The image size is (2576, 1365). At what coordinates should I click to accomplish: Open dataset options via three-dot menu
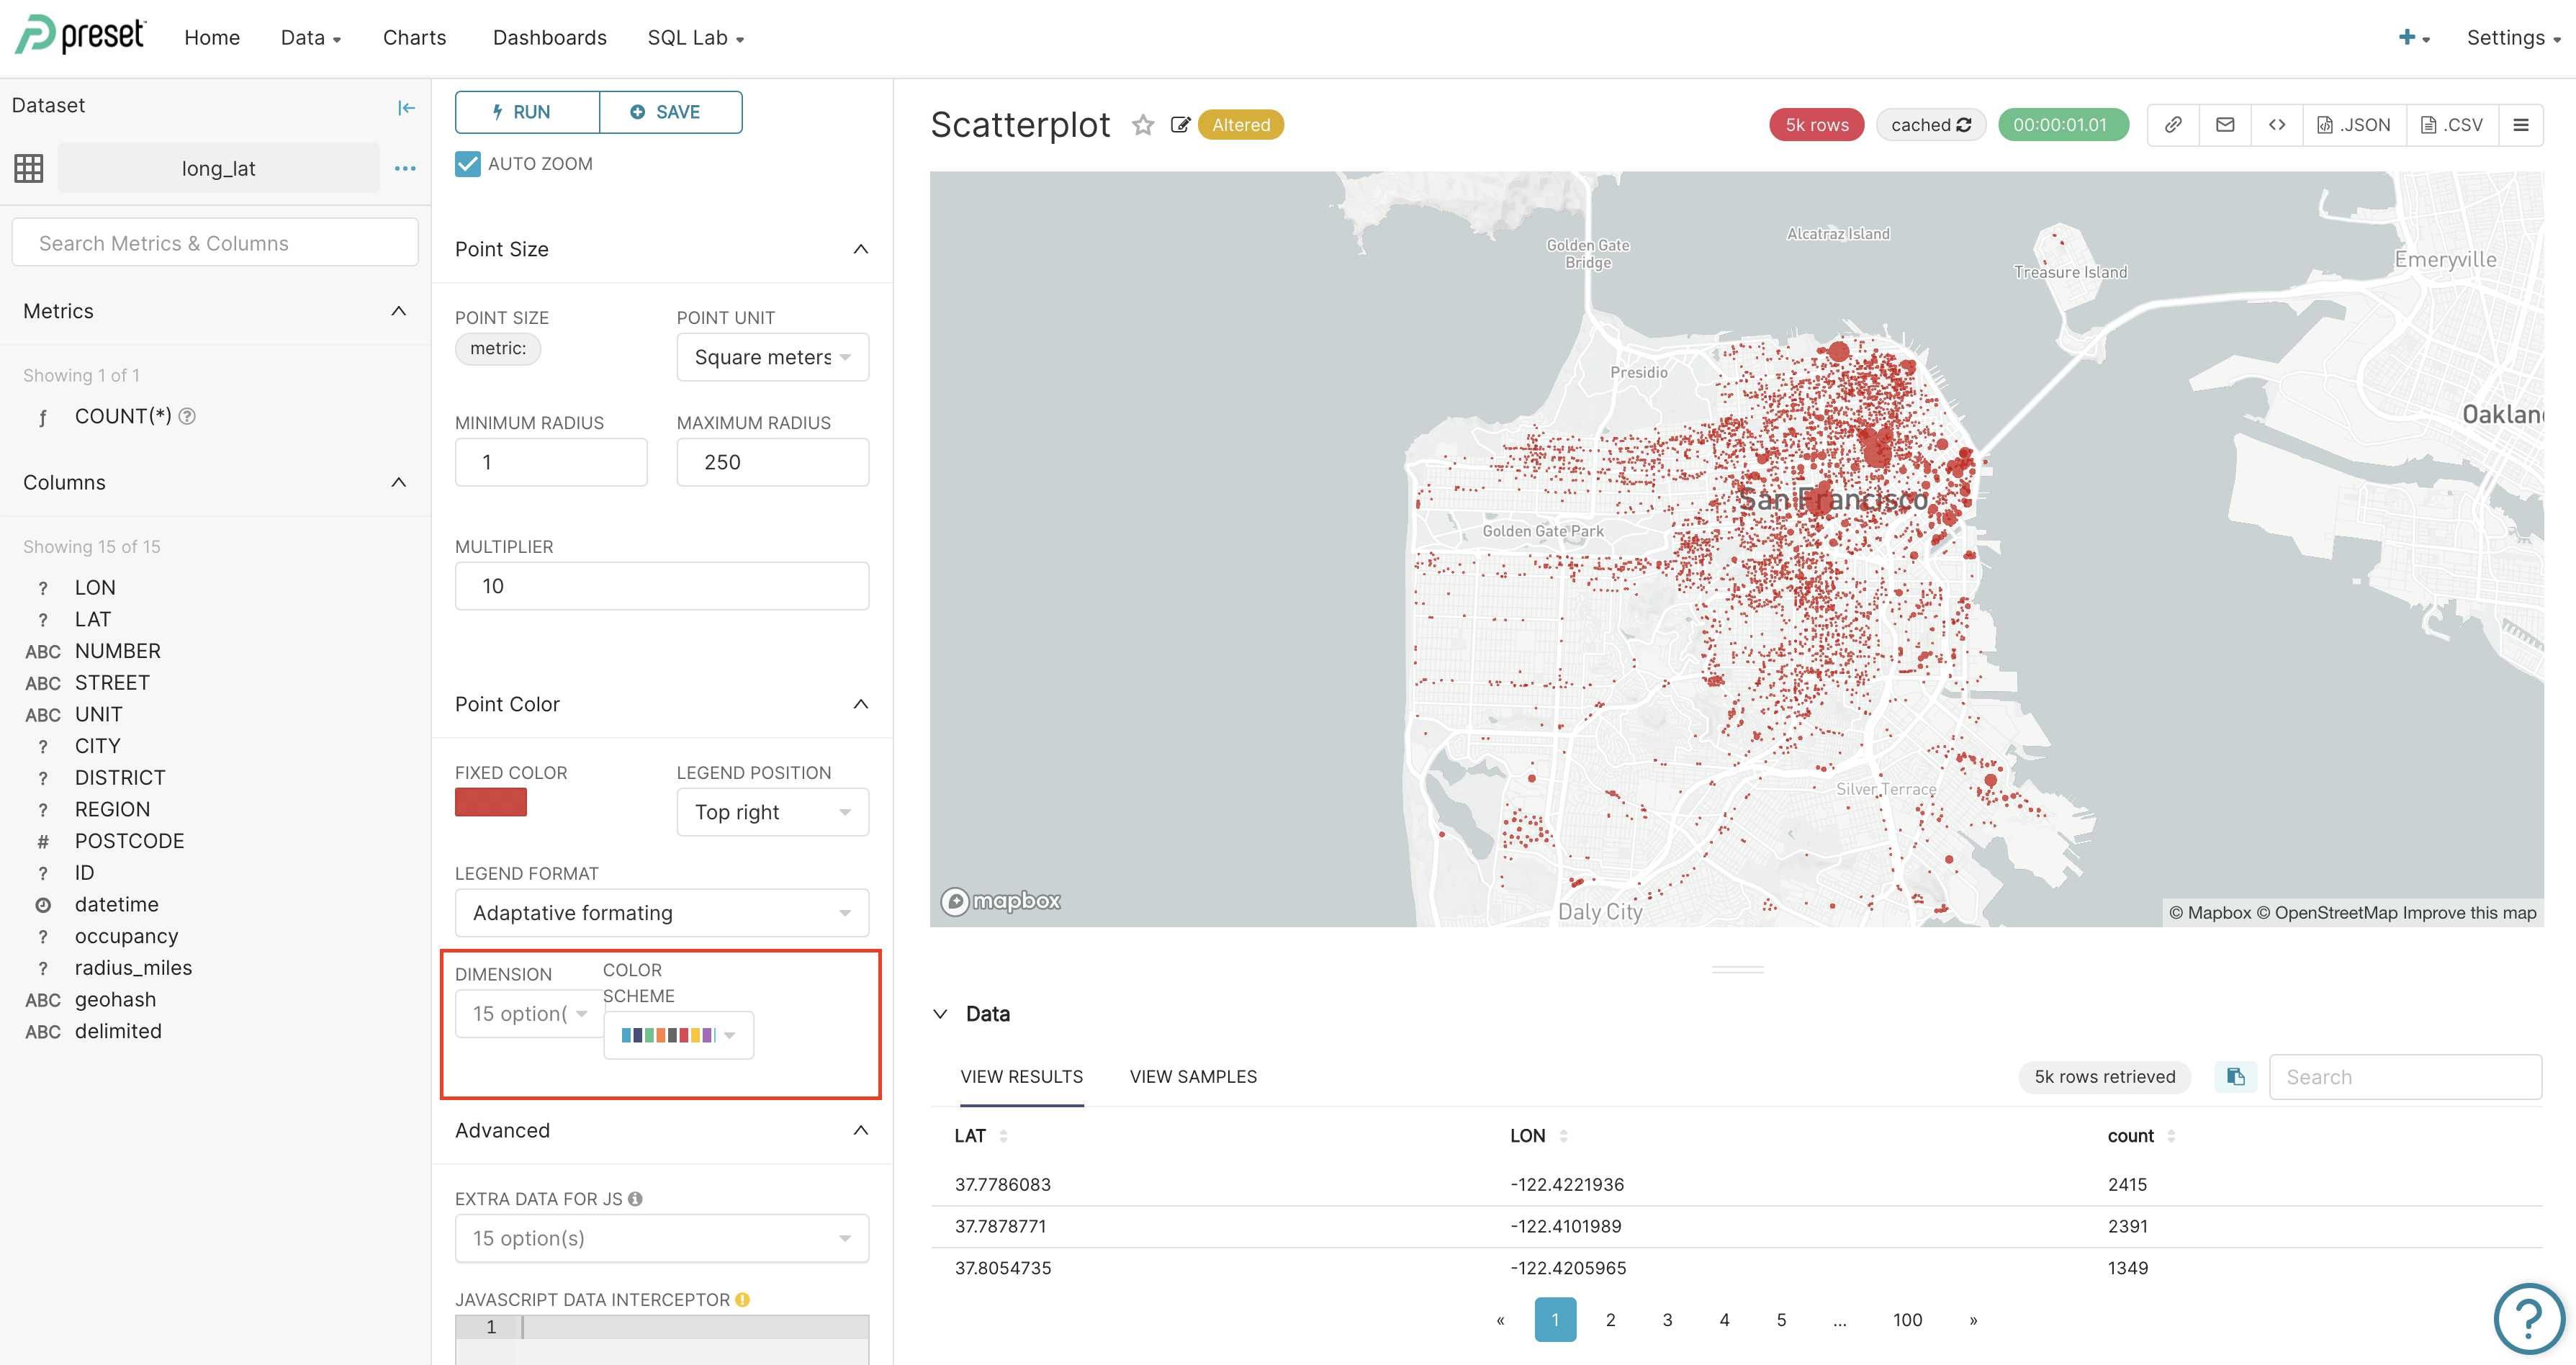pyautogui.click(x=405, y=168)
